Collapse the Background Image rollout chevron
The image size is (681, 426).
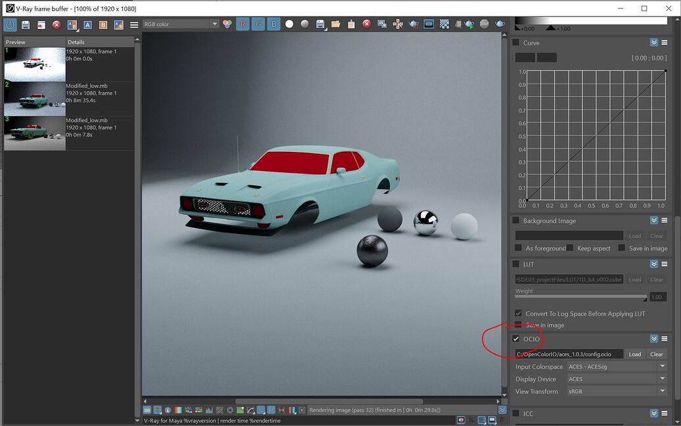click(x=654, y=220)
